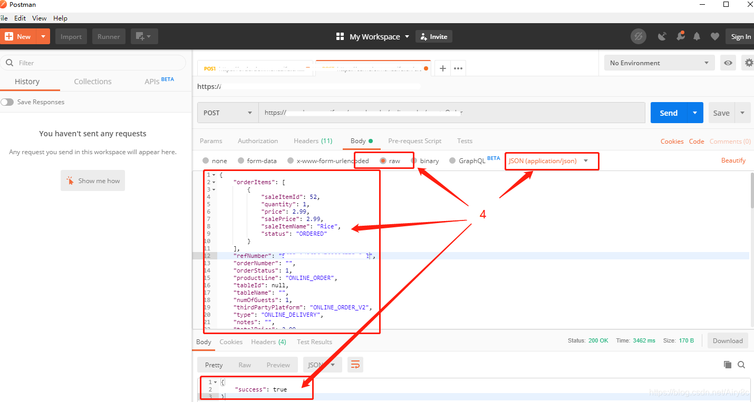Search within the response body
The width and height of the screenshot is (754, 402).
pyautogui.click(x=741, y=365)
